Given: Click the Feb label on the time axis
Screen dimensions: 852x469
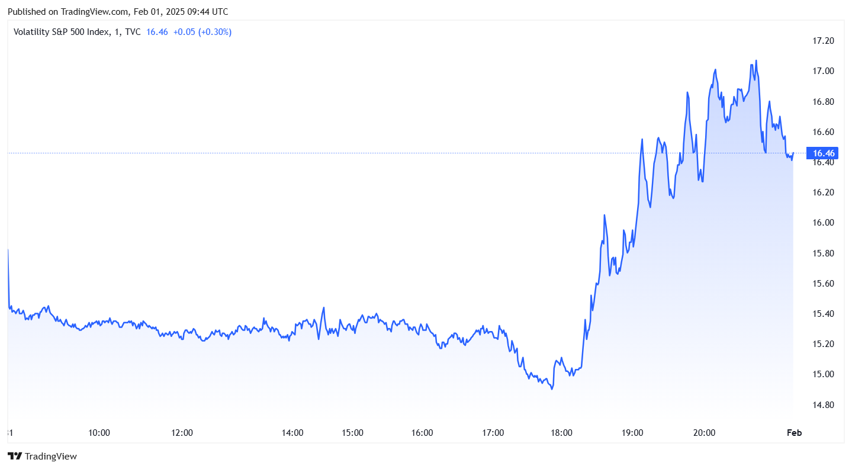Looking at the screenshot, I should [x=794, y=433].
